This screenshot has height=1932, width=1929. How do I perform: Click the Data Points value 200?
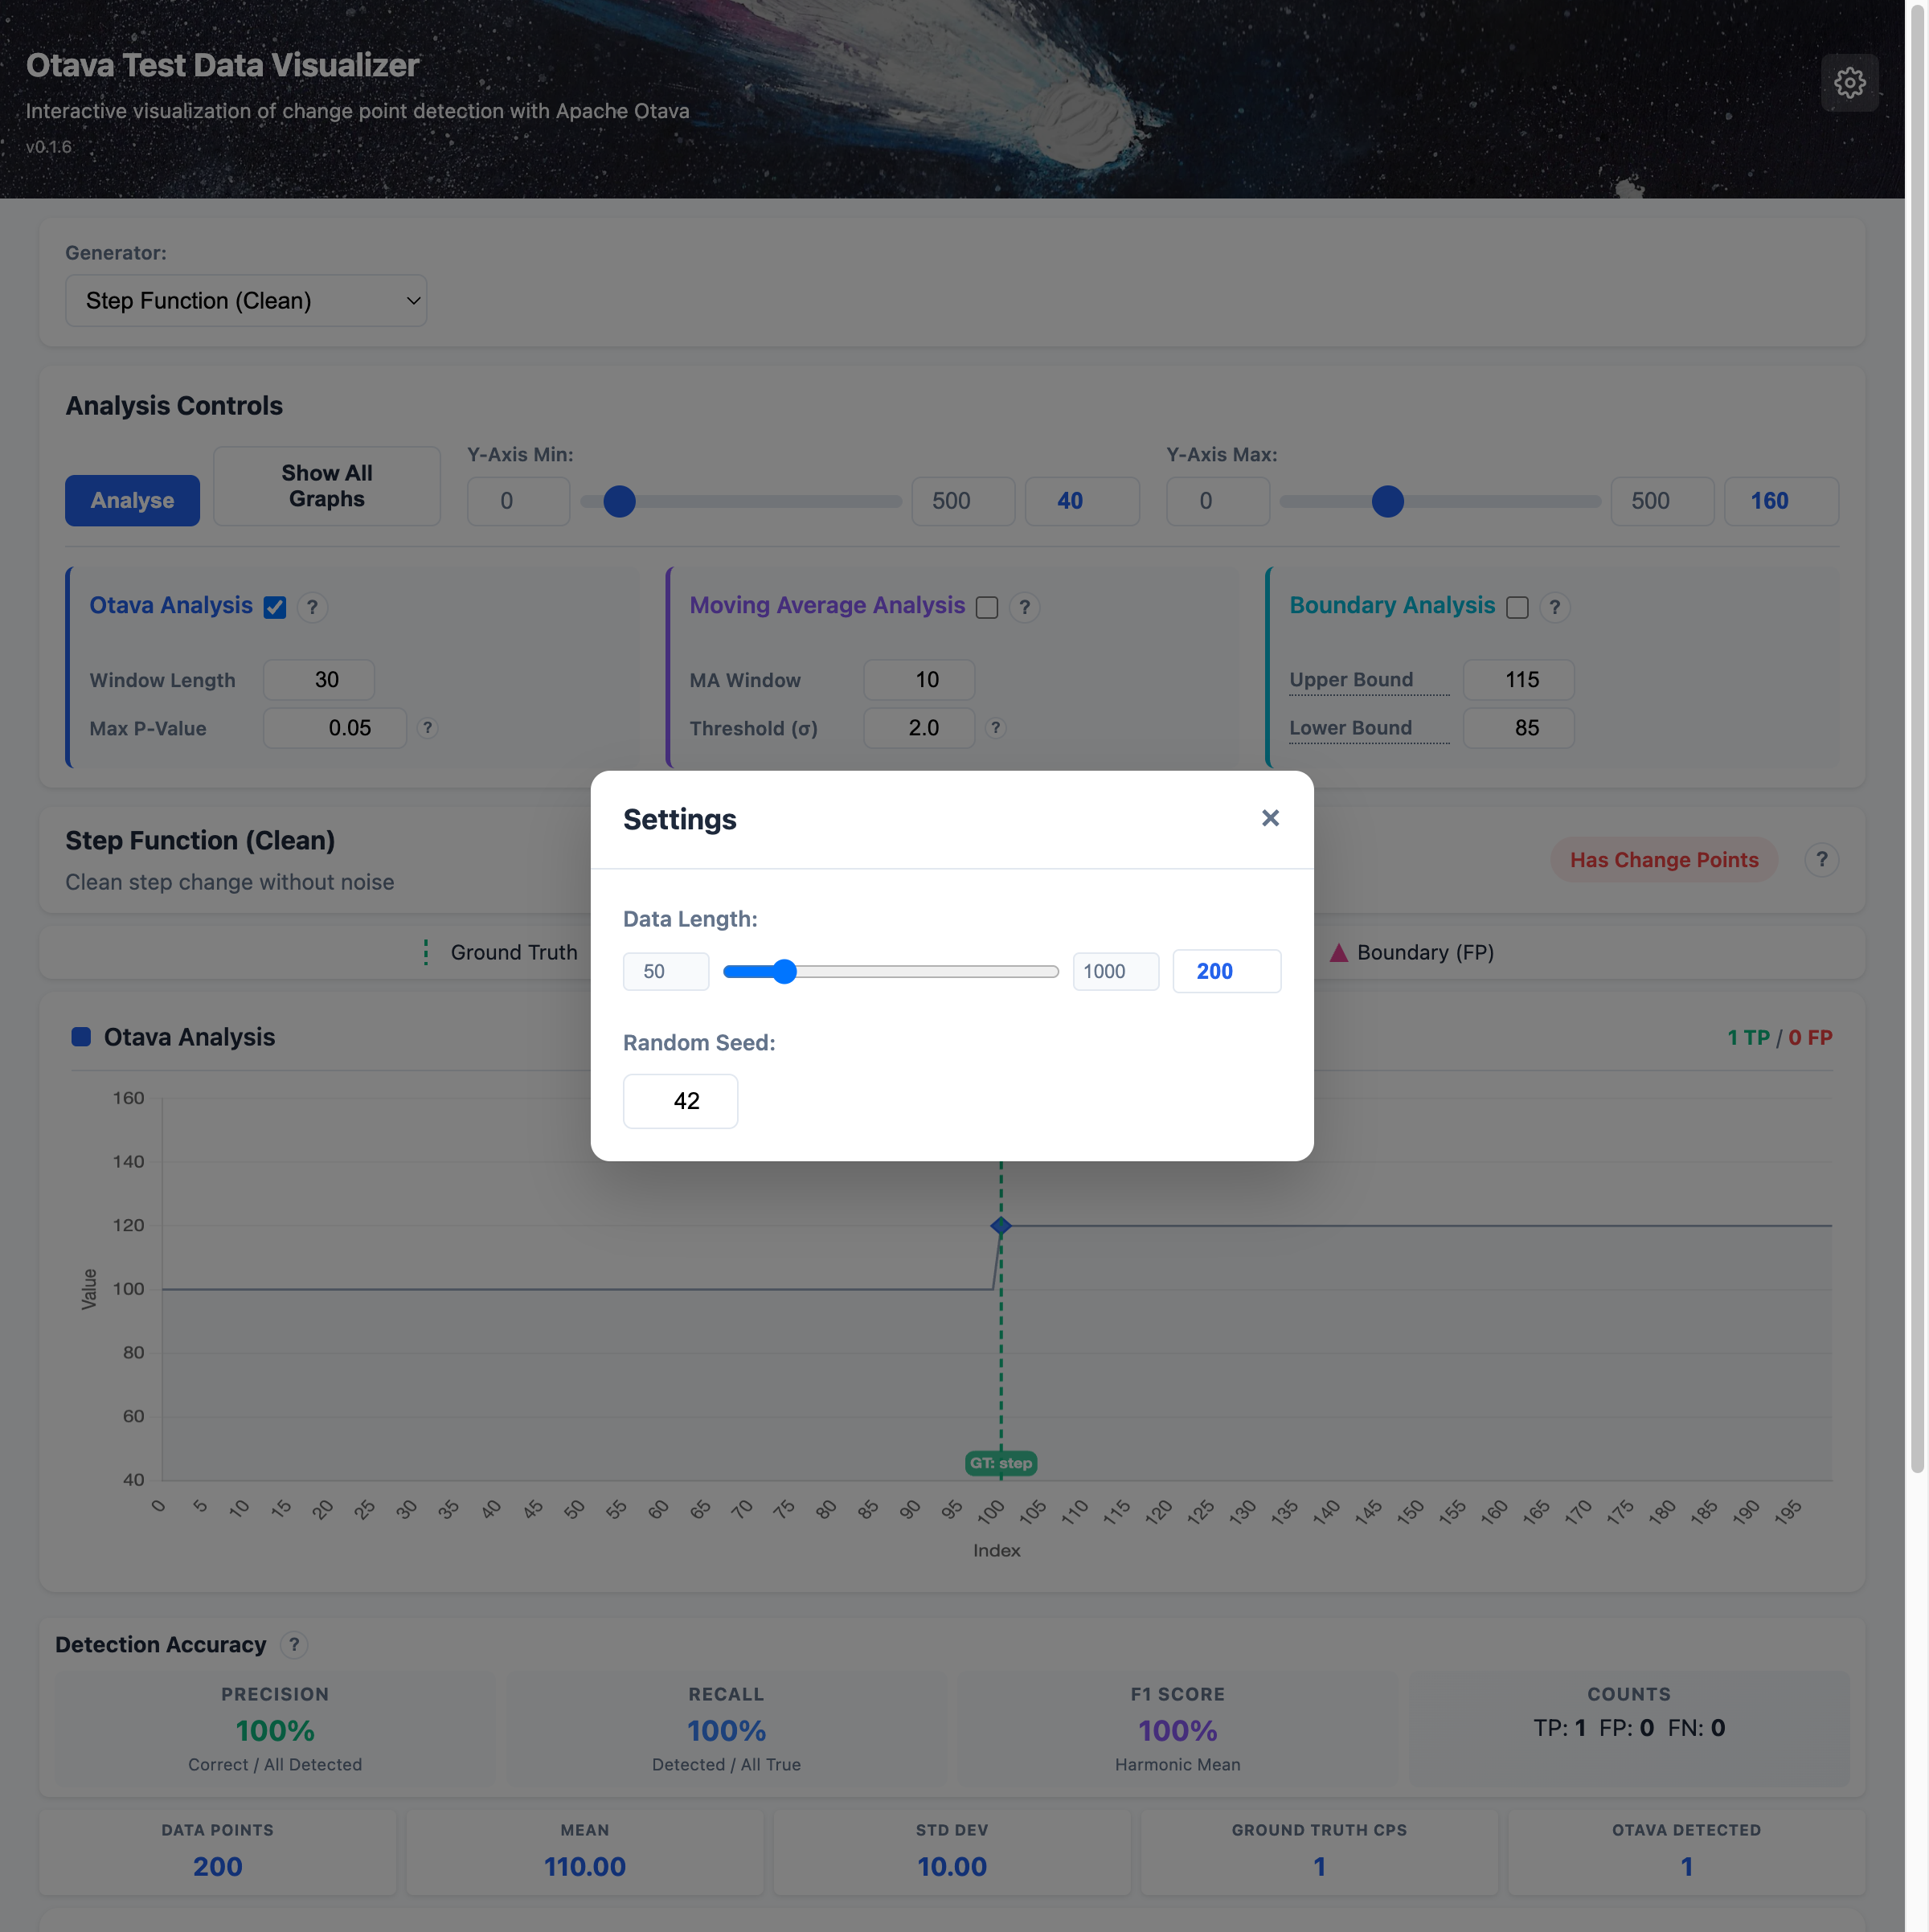pyautogui.click(x=217, y=1867)
